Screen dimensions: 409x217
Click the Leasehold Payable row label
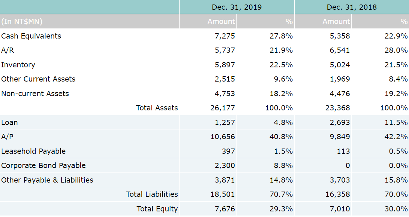click(x=33, y=151)
